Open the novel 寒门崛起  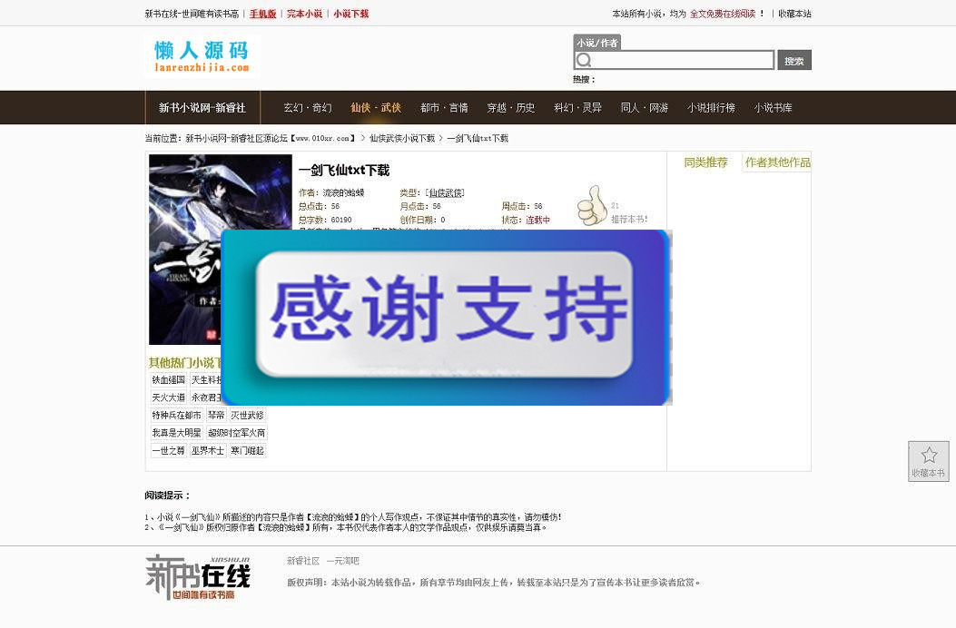[x=247, y=450]
